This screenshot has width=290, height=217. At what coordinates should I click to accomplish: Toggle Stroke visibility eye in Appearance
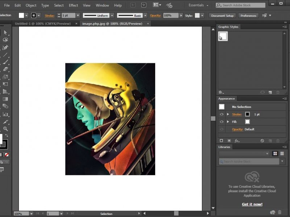click(221, 114)
